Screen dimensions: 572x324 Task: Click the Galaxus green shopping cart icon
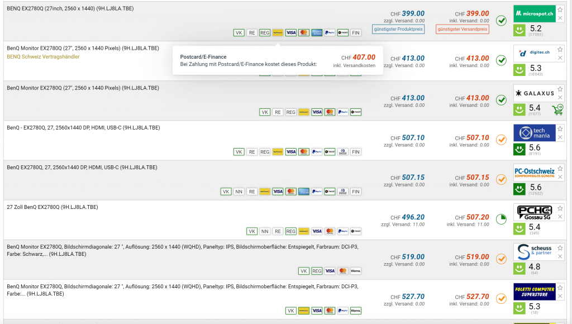click(x=557, y=109)
